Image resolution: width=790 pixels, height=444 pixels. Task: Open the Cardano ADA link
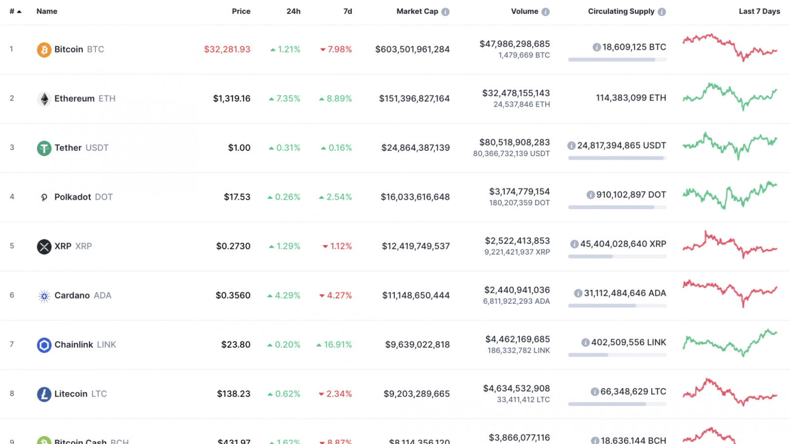[x=83, y=296]
